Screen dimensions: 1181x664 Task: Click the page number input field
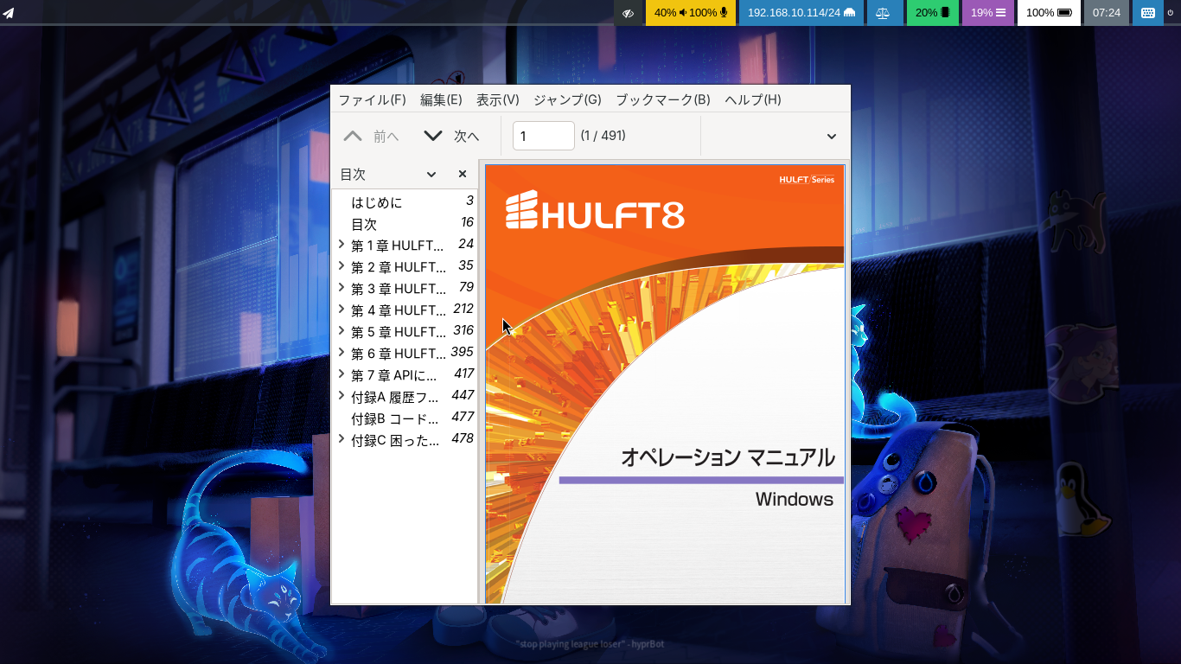pyautogui.click(x=544, y=136)
